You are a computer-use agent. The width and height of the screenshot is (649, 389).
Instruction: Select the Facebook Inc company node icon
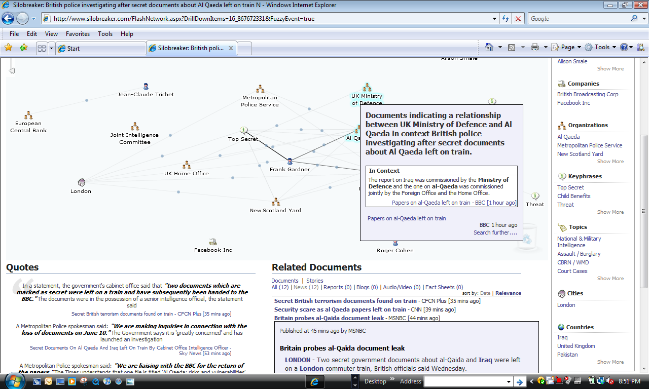pyautogui.click(x=213, y=242)
